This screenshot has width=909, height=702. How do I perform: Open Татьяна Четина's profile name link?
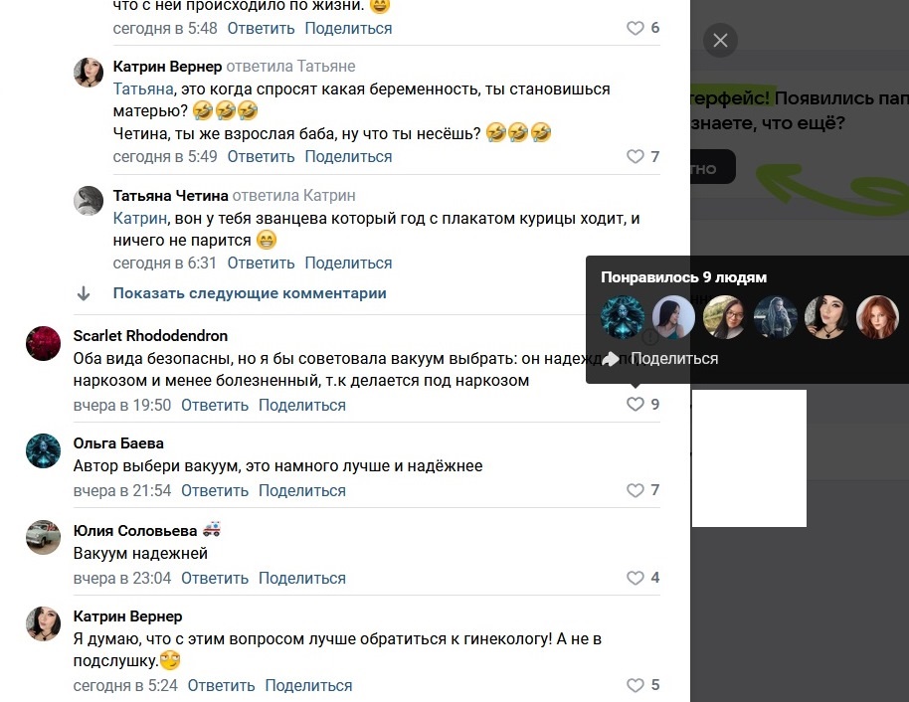point(170,196)
